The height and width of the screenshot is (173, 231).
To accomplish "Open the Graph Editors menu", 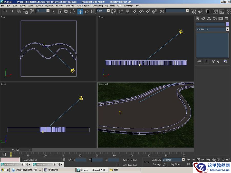I will point(84,5).
